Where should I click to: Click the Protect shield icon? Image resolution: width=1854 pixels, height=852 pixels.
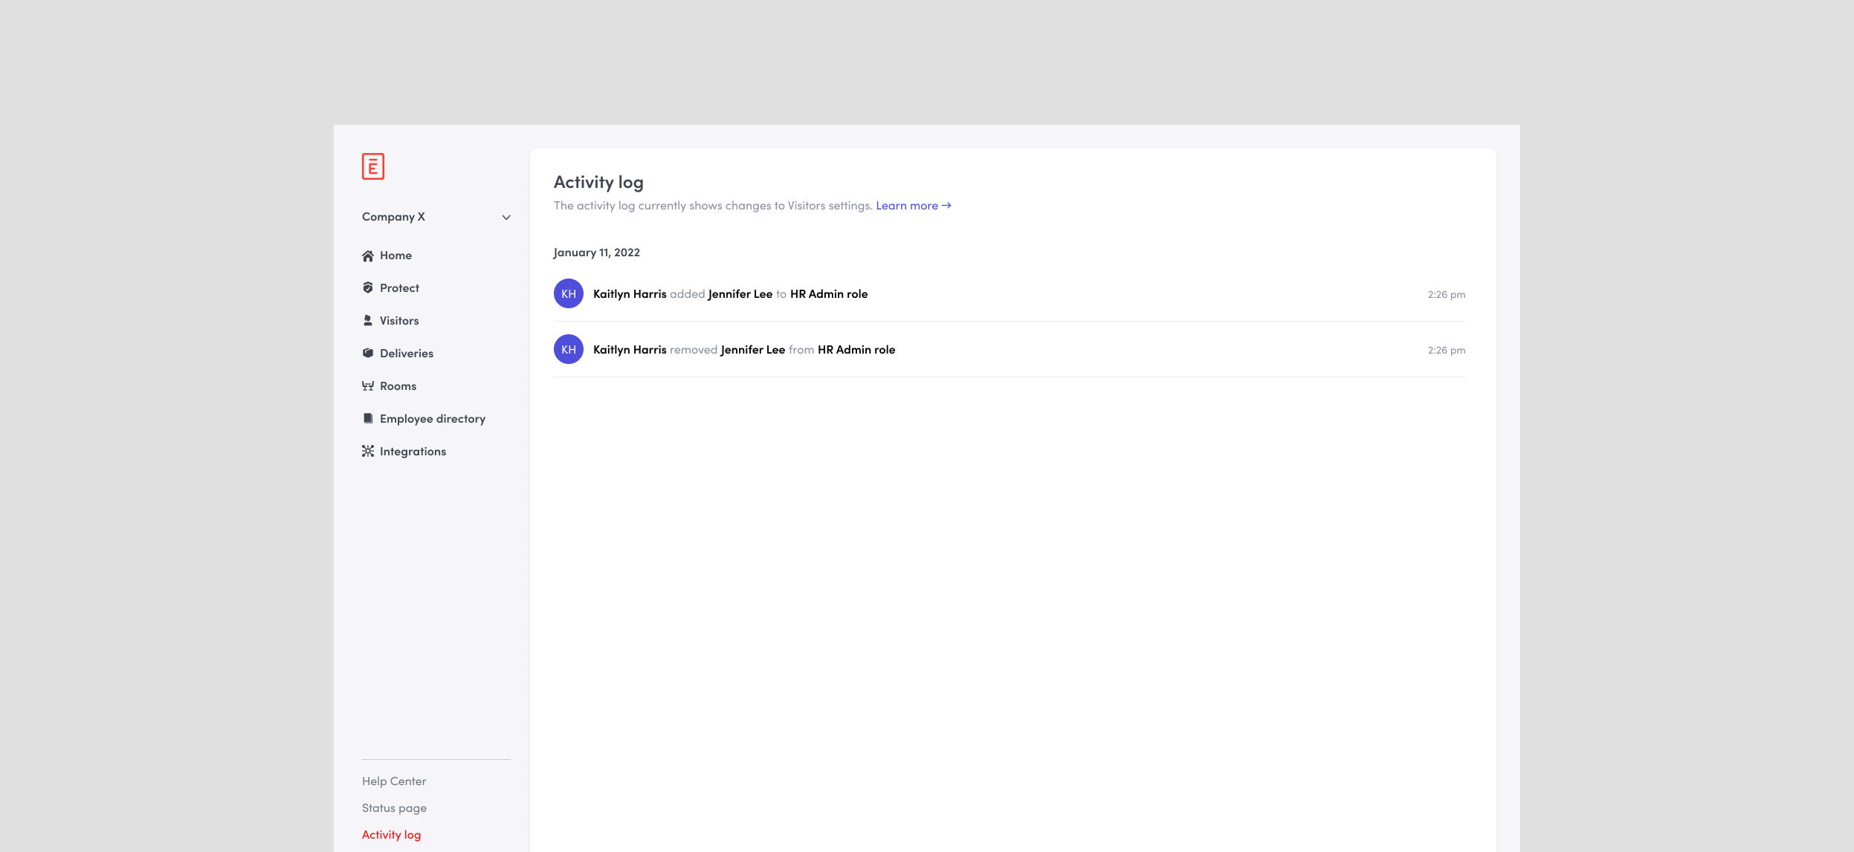click(x=367, y=288)
